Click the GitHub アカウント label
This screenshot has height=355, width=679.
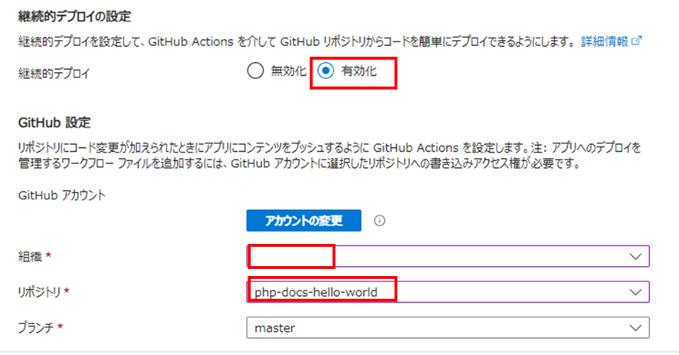coord(61,195)
